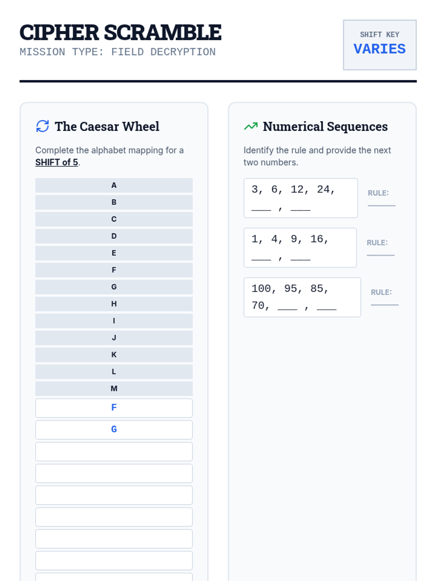This screenshot has width=436, height=581.
Task: Click the input field containing F
Action: pos(114,408)
